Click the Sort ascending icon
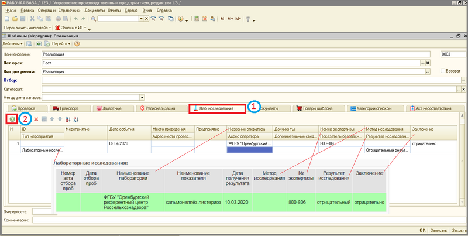Viewport: 468px width, 236px height. click(x=68, y=119)
